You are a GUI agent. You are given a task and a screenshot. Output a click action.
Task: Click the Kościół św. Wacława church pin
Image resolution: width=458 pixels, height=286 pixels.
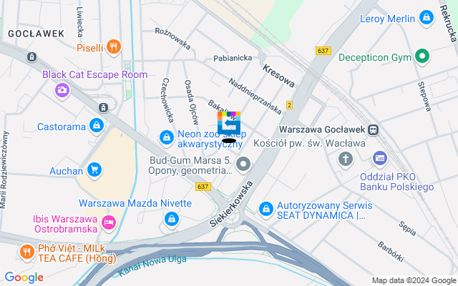click(346, 159)
